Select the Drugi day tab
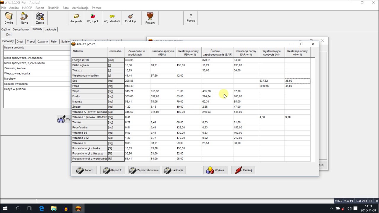 point(20,42)
